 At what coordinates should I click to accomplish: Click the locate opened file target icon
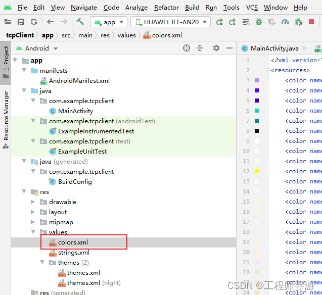[187, 48]
